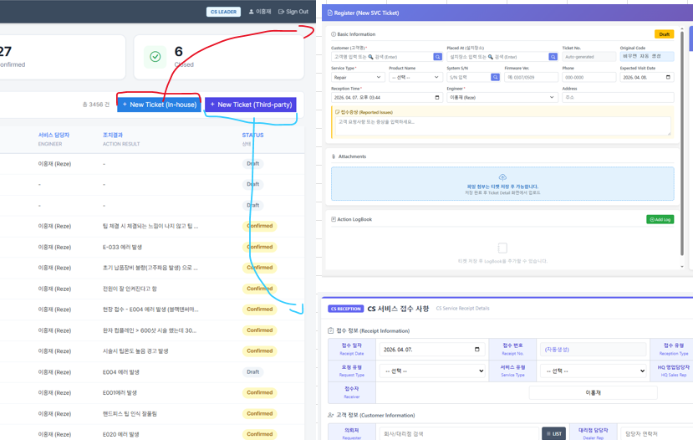Click the LIST button next to requester search
The height and width of the screenshot is (440, 693).
click(x=553, y=433)
